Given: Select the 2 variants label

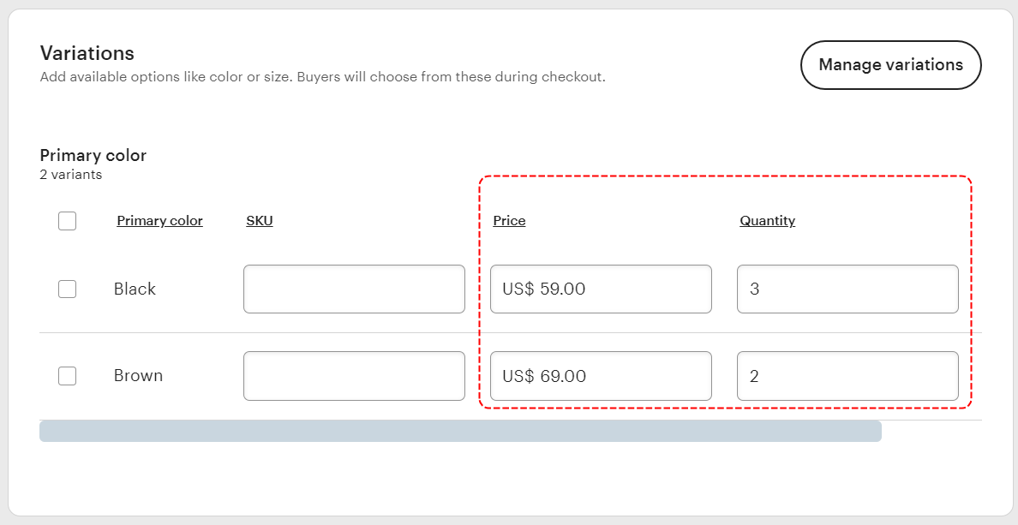Looking at the screenshot, I should click(x=70, y=174).
